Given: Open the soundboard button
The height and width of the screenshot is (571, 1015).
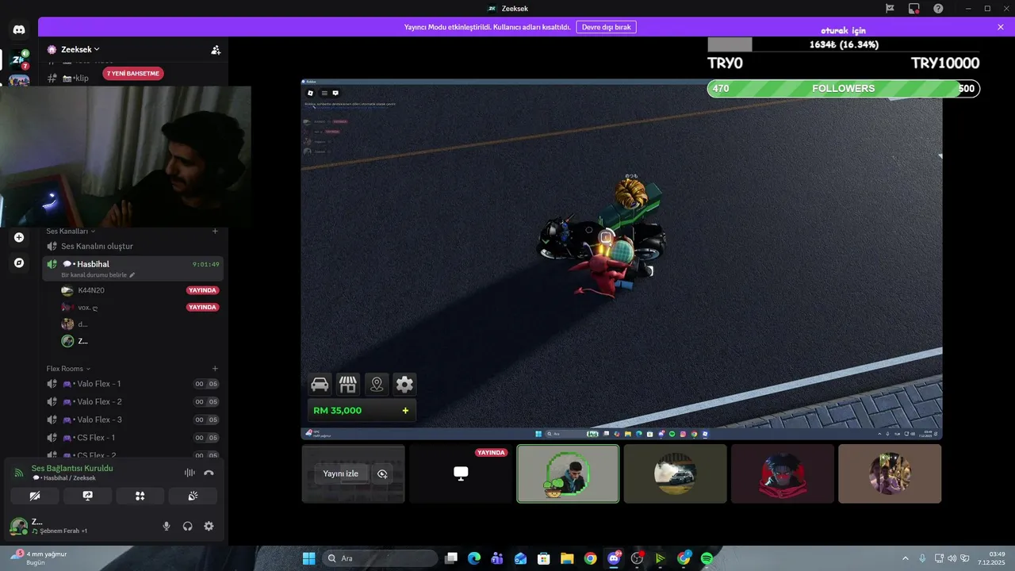Looking at the screenshot, I should click(x=193, y=496).
